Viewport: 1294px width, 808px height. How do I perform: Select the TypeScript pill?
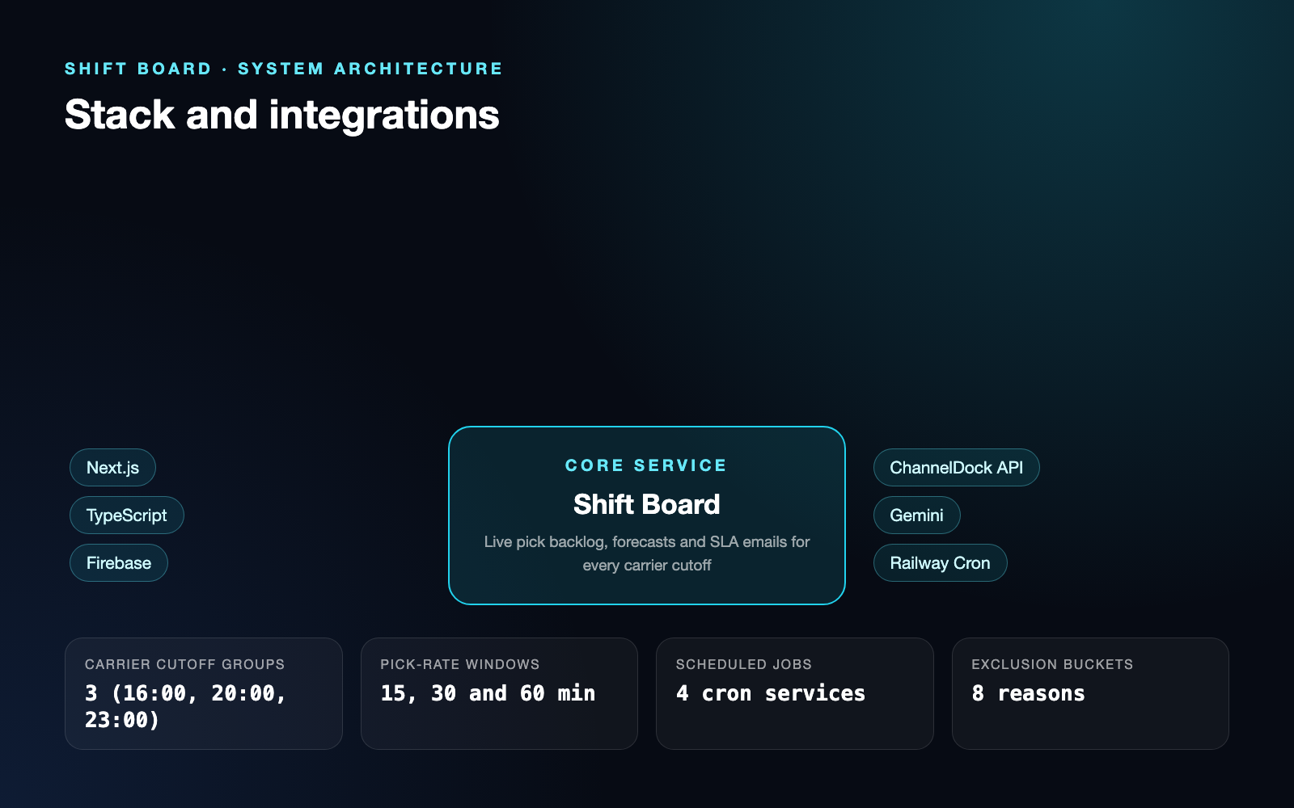pos(127,516)
